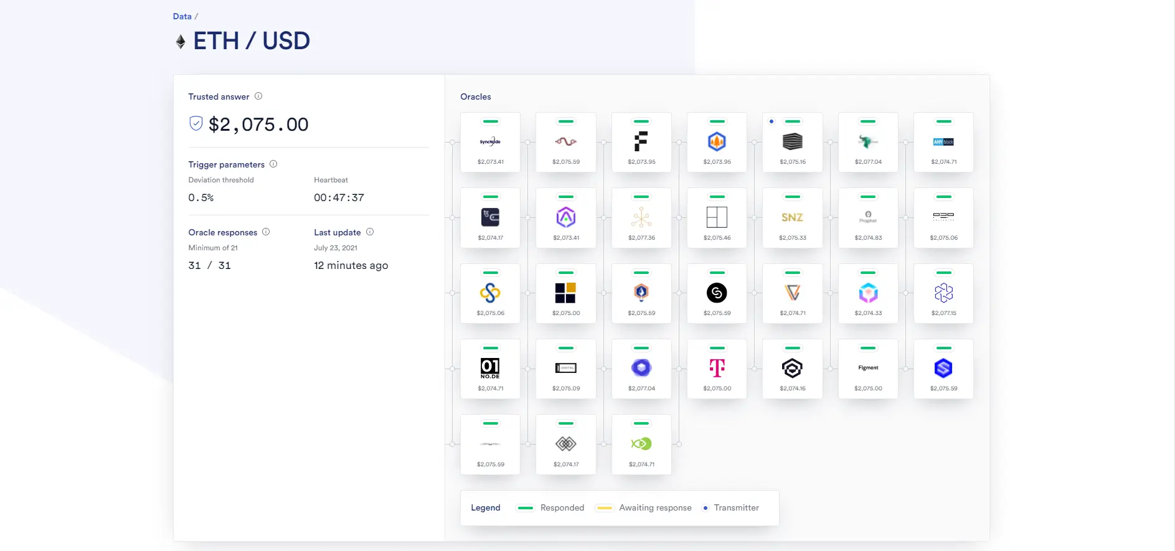
Task: Click the Ethereum diamond icon beside ETH / USD
Action: [181, 42]
